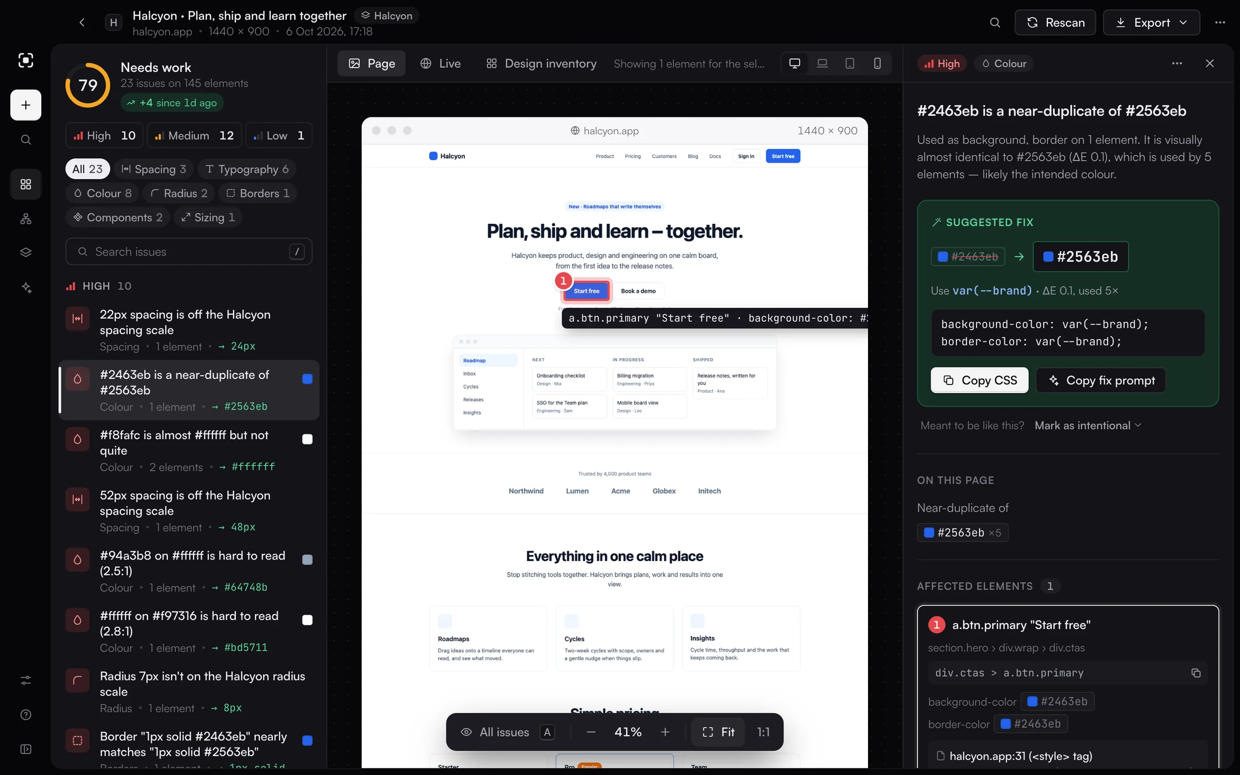
Task: Click the Rescan button
Action: [1055, 22]
